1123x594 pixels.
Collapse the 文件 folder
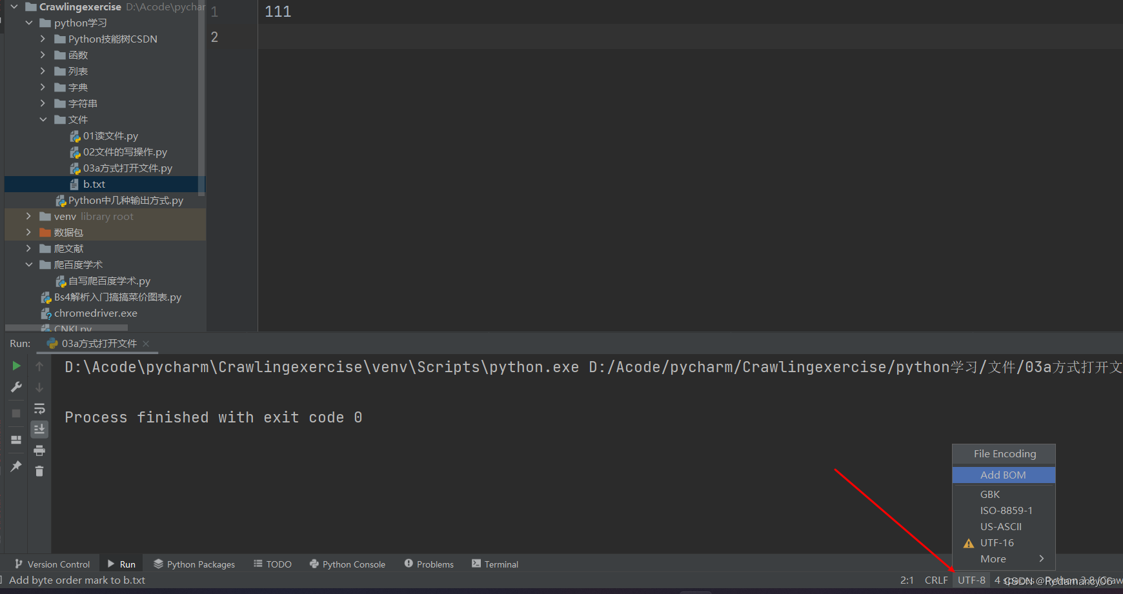click(x=43, y=119)
